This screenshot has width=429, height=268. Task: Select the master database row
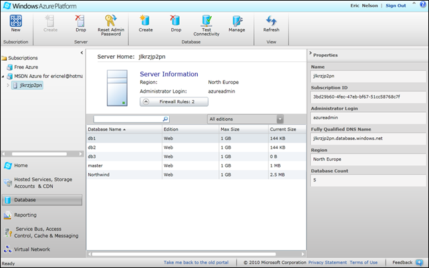(196, 165)
